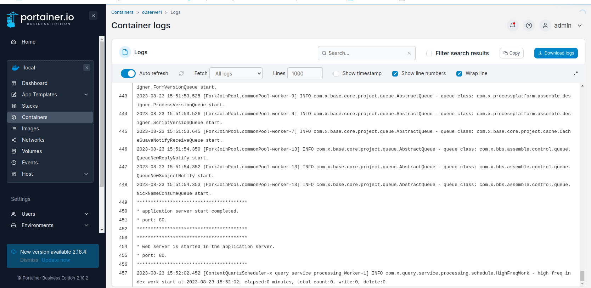Expand the Users settings submenu
Image resolution: width=591 pixels, height=288 pixels.
click(86, 214)
